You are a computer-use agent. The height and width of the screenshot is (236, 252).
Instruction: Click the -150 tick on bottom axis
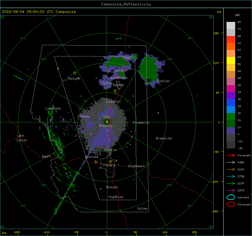click(17, 232)
